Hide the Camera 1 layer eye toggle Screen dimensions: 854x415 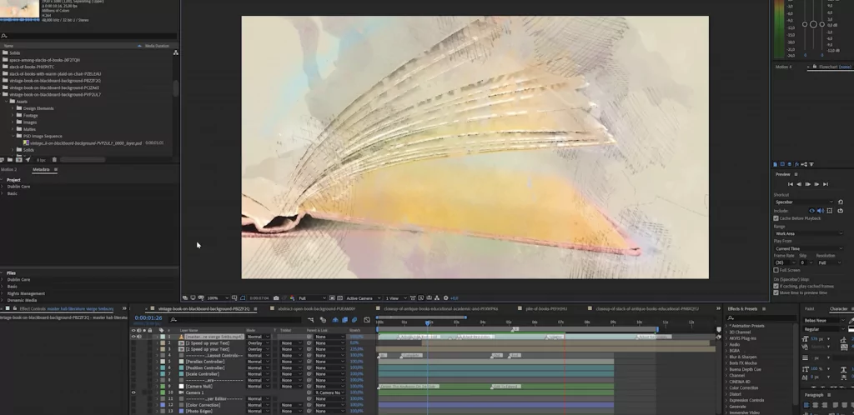(x=133, y=392)
